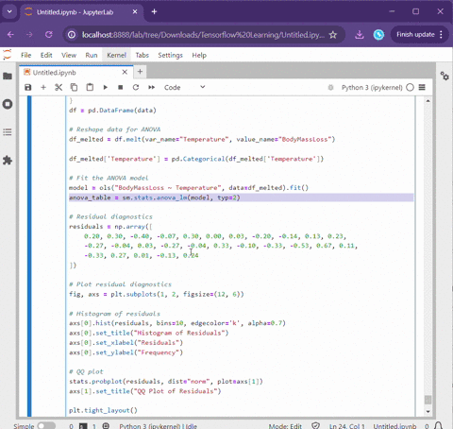Open the Code cell type dropdown
Screen dimensions: 453x429
coord(185,87)
